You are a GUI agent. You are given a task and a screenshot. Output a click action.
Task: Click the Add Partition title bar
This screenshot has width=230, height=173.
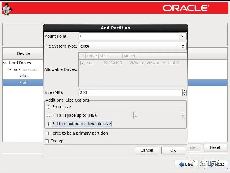[x=116, y=28]
